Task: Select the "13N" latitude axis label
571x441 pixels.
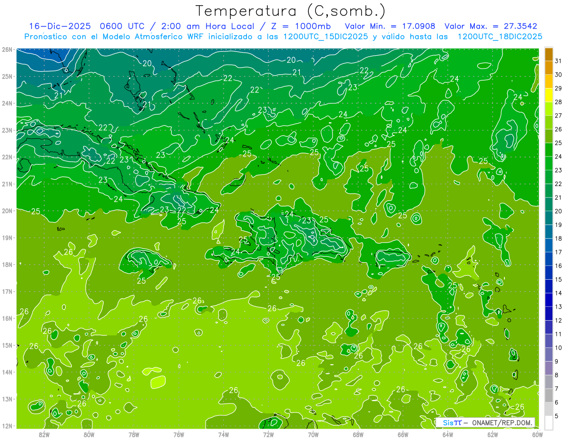Action: [x=7, y=399]
